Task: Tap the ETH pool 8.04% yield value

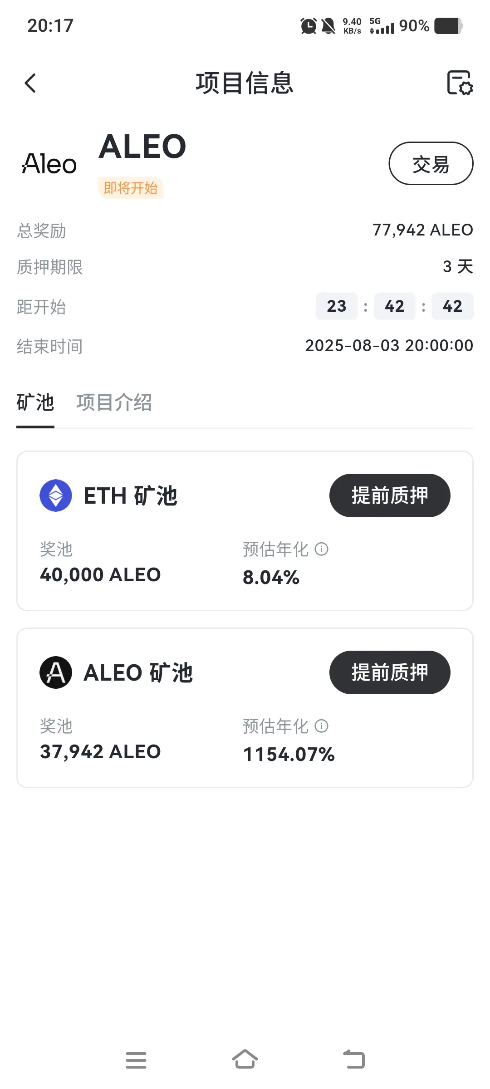Action: click(271, 578)
